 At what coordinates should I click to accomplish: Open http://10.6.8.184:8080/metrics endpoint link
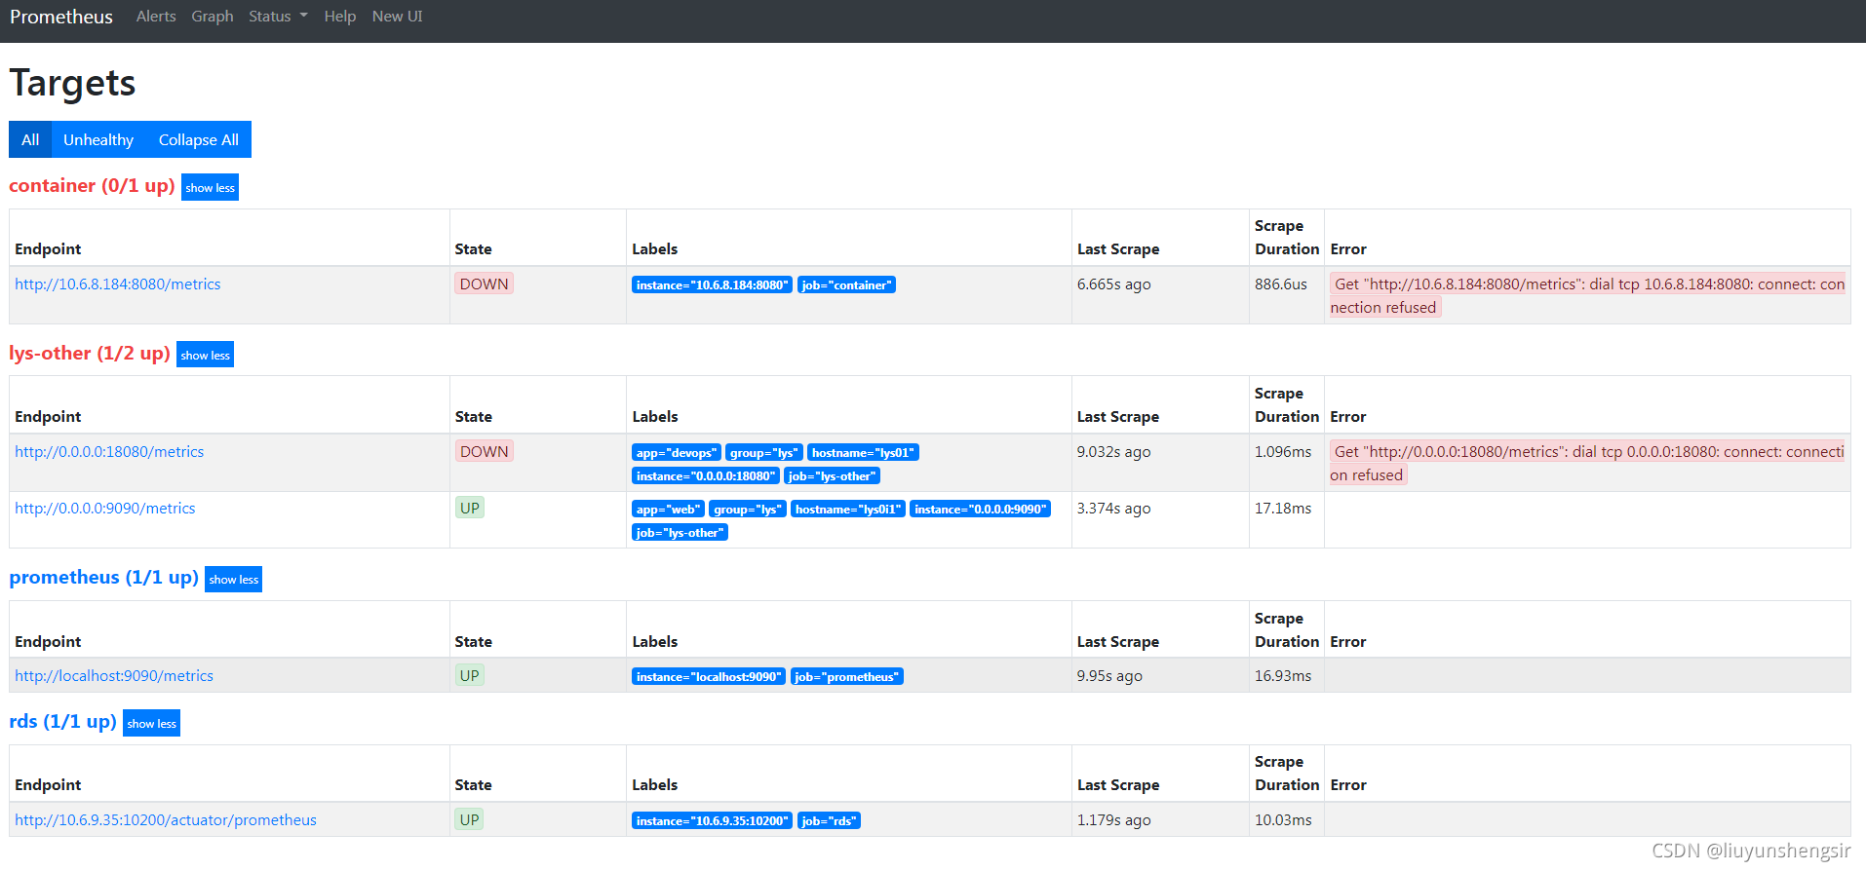coord(117,284)
